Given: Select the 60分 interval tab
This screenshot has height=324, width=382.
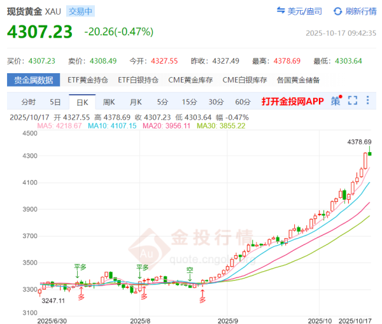Looking at the screenshot, I should pyautogui.click(x=243, y=102).
